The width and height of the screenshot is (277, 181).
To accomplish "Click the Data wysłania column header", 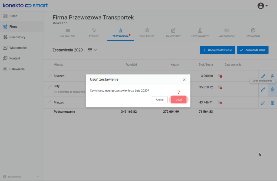I will pos(233,65).
